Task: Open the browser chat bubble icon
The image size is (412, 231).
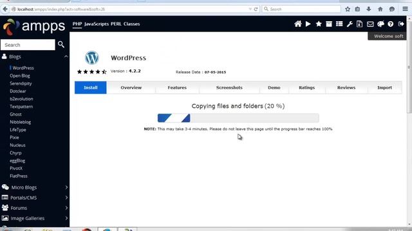Action: pos(392,9)
